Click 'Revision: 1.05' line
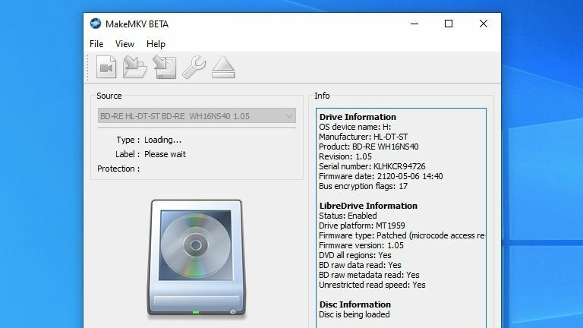Screen dimensions: 583x328 [345, 156]
